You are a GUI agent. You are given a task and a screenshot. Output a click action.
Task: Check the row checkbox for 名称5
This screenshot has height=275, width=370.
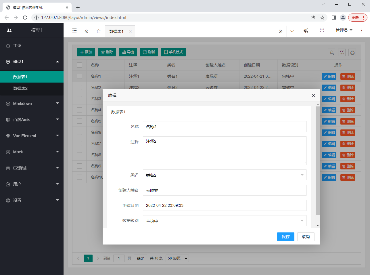[79, 121]
